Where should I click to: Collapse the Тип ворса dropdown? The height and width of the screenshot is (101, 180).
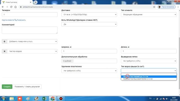pos(149,71)
